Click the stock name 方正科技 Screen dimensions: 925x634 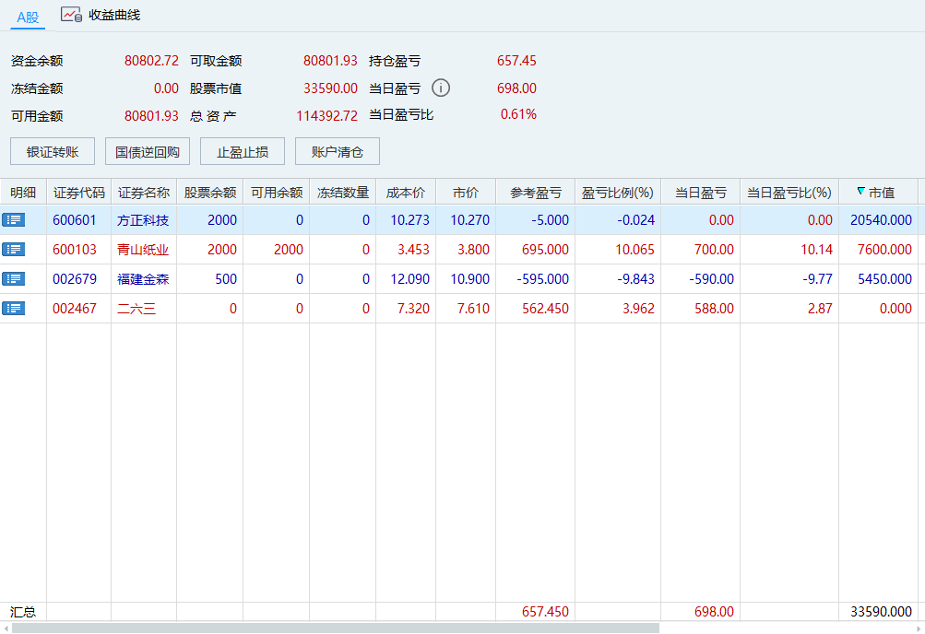click(x=143, y=219)
